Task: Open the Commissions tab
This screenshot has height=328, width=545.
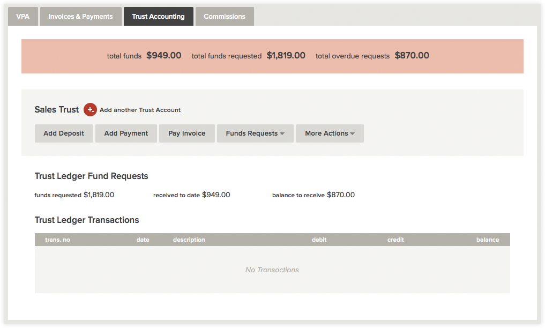Action: click(x=225, y=16)
